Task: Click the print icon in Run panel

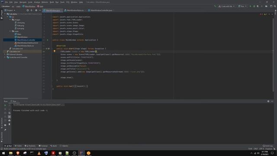Action: coord(10,120)
